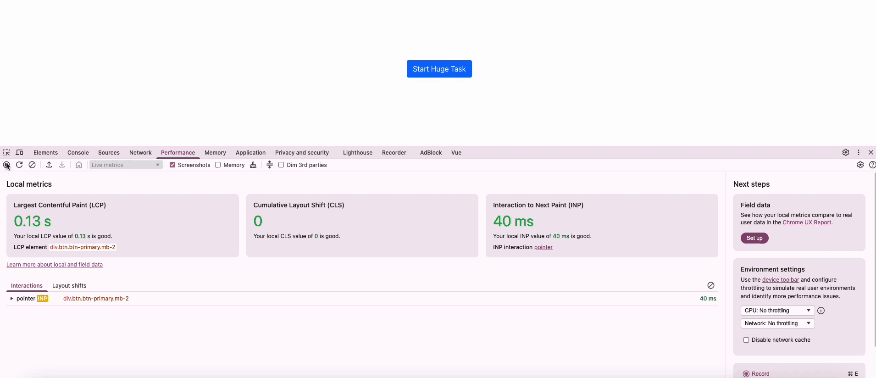Expand the pointer interaction row
Screen dimensions: 876x378
click(x=11, y=299)
